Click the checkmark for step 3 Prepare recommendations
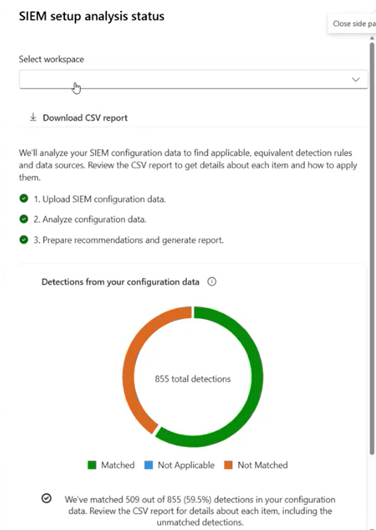This screenshot has height=530, width=376. (x=24, y=240)
